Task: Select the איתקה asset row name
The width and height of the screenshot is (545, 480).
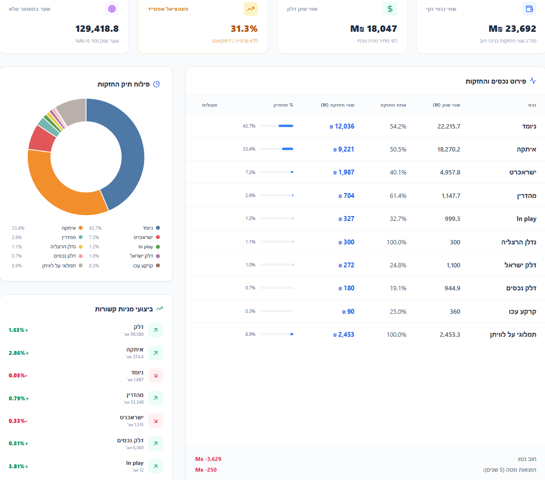Action: 526,149
